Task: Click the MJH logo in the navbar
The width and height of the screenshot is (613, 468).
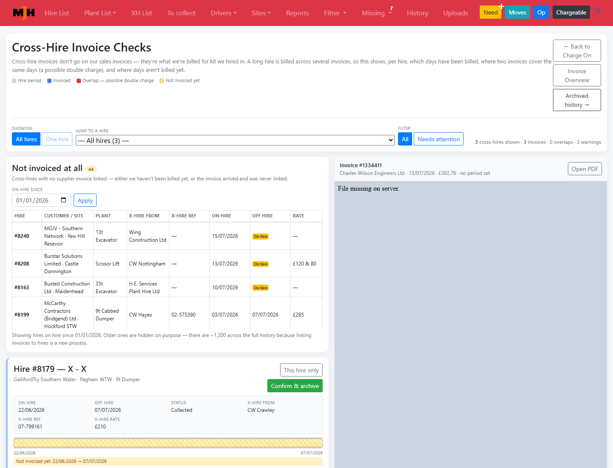Action: [24, 13]
